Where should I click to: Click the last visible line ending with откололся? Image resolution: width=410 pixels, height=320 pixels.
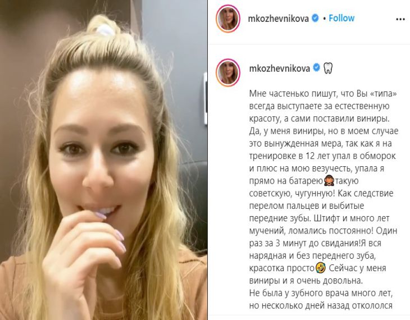point(321,305)
